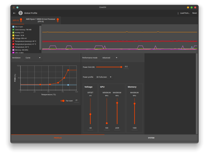The image size is (209, 155).
Task: Toggle the Fan start switch
Action: coord(62,101)
